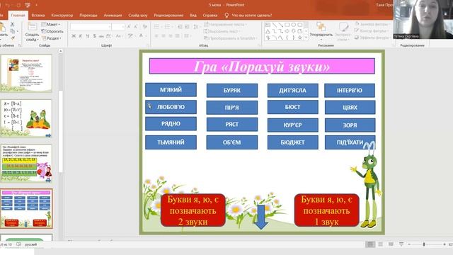This screenshot has width=453, height=255.
Task: Select the rectangle shape in shapes gallery
Action: click(287, 25)
